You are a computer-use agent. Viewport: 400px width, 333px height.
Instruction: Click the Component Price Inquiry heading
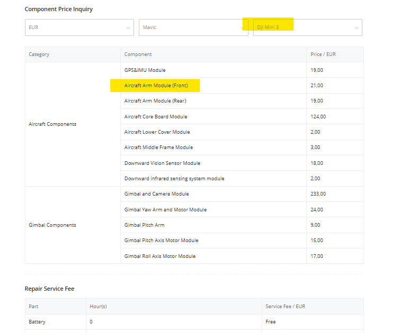59,9
